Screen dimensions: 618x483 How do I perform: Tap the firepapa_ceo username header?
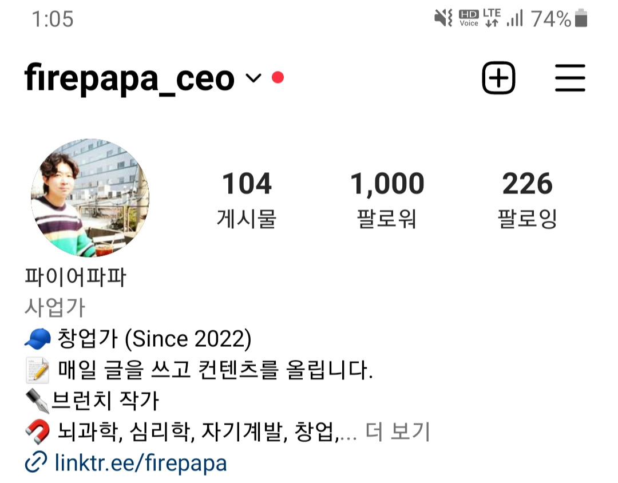pos(129,78)
